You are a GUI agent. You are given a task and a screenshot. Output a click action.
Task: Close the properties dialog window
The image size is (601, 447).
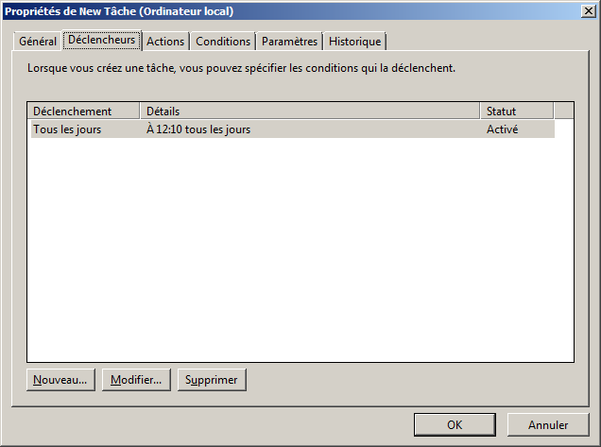tap(586, 11)
